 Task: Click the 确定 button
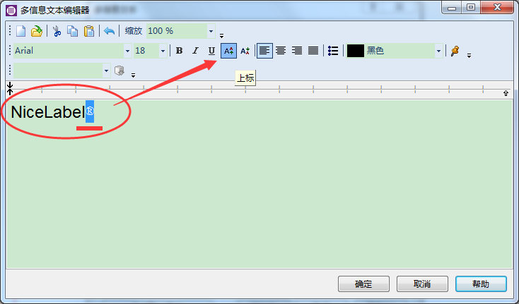point(363,284)
